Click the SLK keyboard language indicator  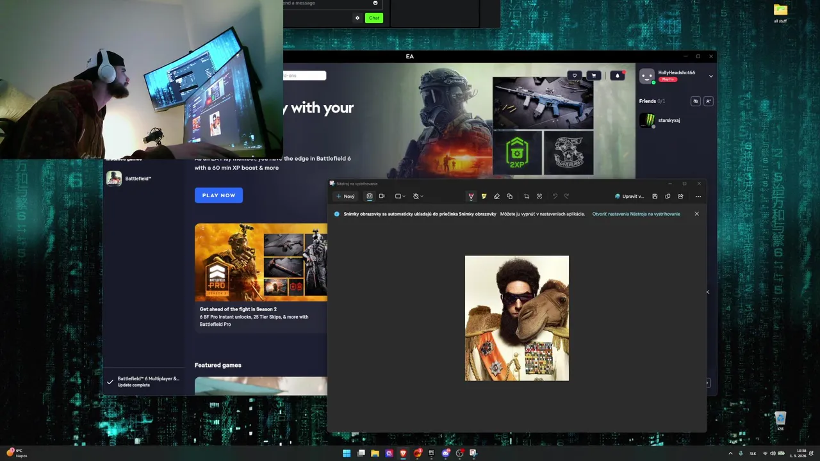753,453
